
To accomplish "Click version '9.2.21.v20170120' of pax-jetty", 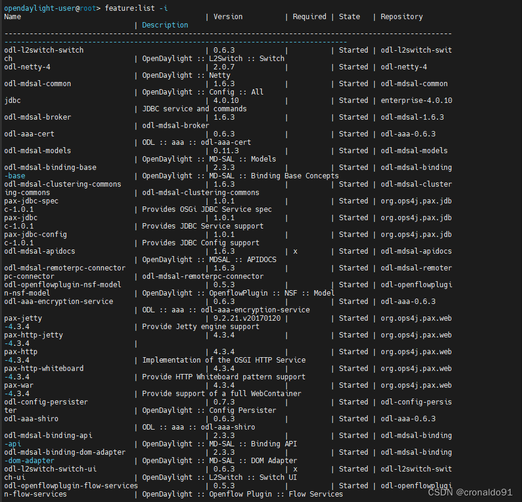I will coord(247,318).
